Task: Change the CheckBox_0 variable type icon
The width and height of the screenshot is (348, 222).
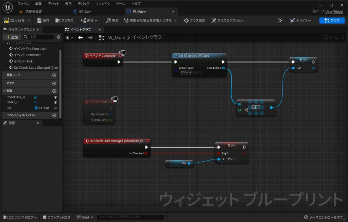Action: 35,97
